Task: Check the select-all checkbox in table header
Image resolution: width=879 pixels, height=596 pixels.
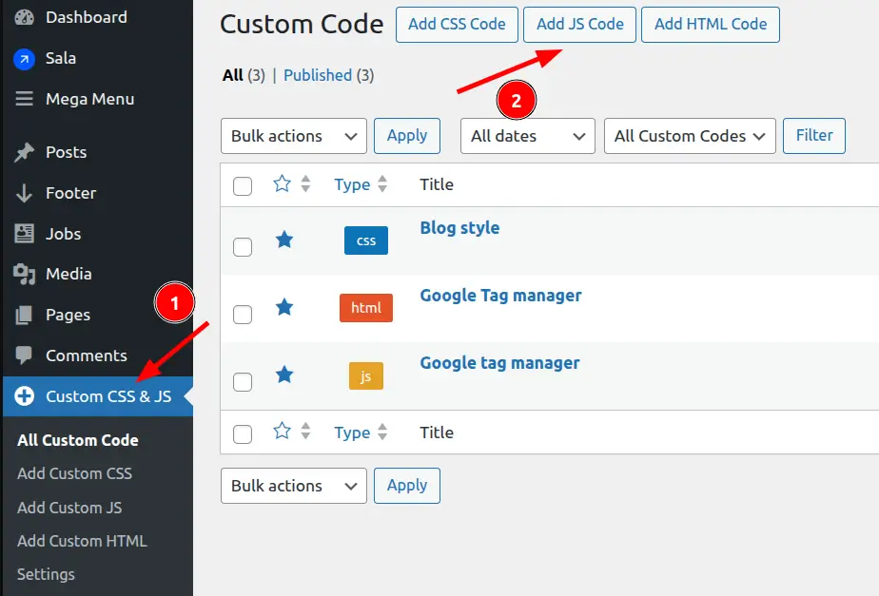Action: [242, 184]
